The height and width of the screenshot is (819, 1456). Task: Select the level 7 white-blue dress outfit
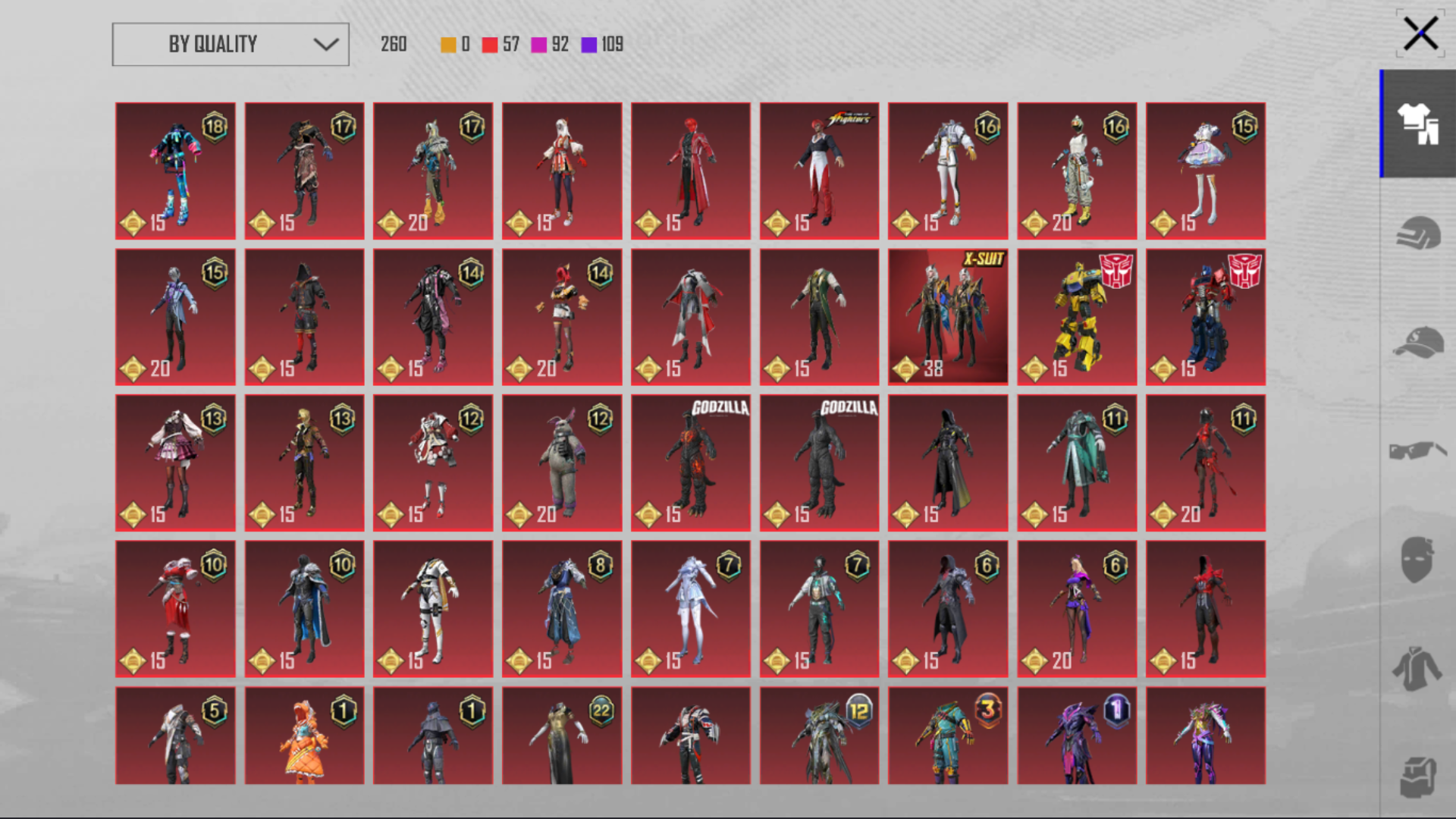pyautogui.click(x=691, y=609)
